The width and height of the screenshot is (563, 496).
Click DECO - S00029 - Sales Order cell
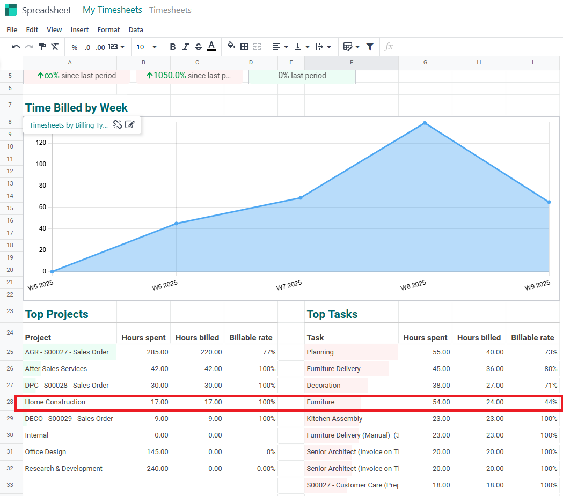coord(70,419)
